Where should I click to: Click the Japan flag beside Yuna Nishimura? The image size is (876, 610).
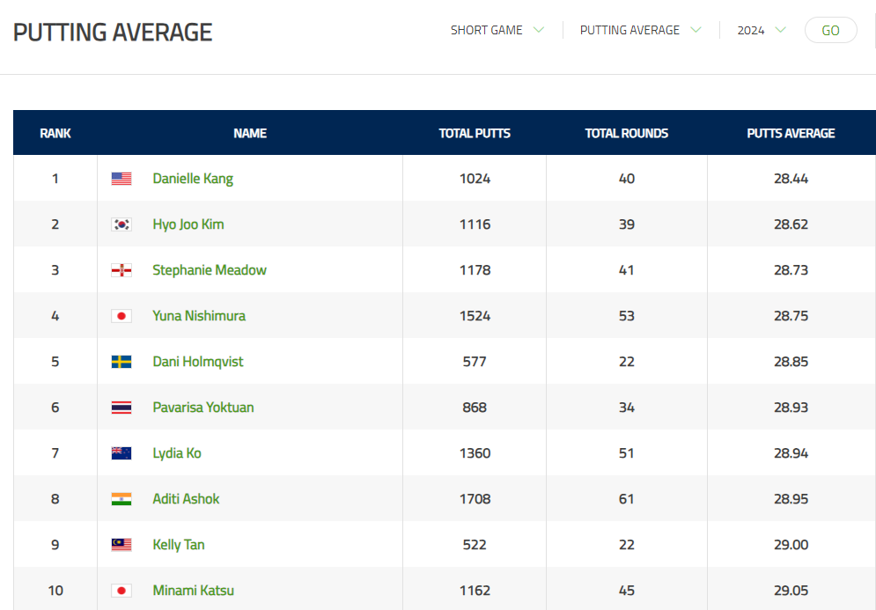tap(121, 316)
